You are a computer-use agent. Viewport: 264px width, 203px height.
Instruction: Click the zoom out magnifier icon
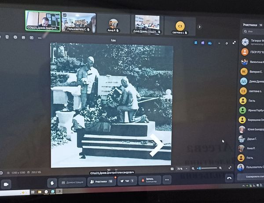pyautogui.click(x=194, y=168)
